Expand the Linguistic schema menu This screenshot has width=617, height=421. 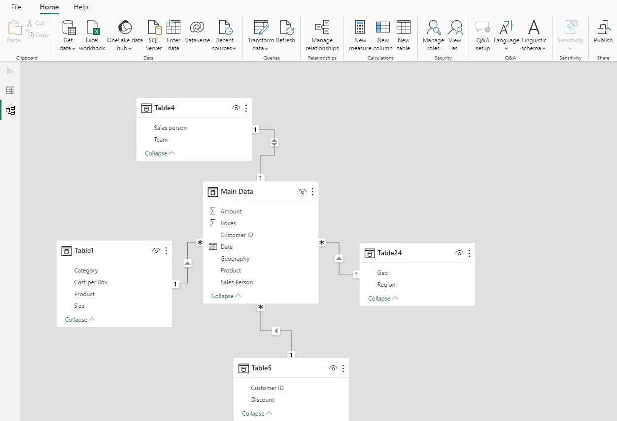pos(534,35)
